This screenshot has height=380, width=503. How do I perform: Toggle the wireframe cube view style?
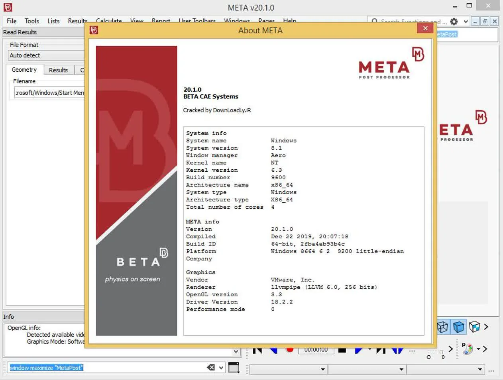point(442,327)
